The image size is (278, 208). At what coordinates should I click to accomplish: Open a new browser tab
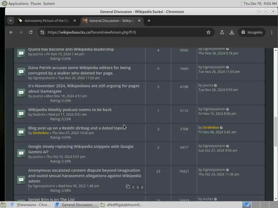pos(149,21)
